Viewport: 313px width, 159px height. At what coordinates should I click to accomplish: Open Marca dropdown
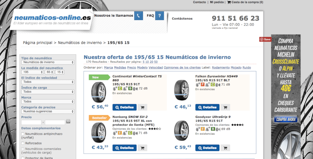[48, 101]
